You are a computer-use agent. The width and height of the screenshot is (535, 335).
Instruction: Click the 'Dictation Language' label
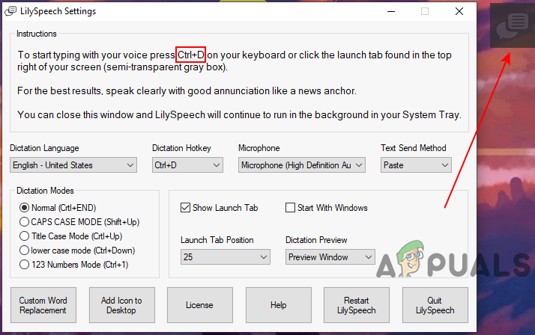[44, 148]
